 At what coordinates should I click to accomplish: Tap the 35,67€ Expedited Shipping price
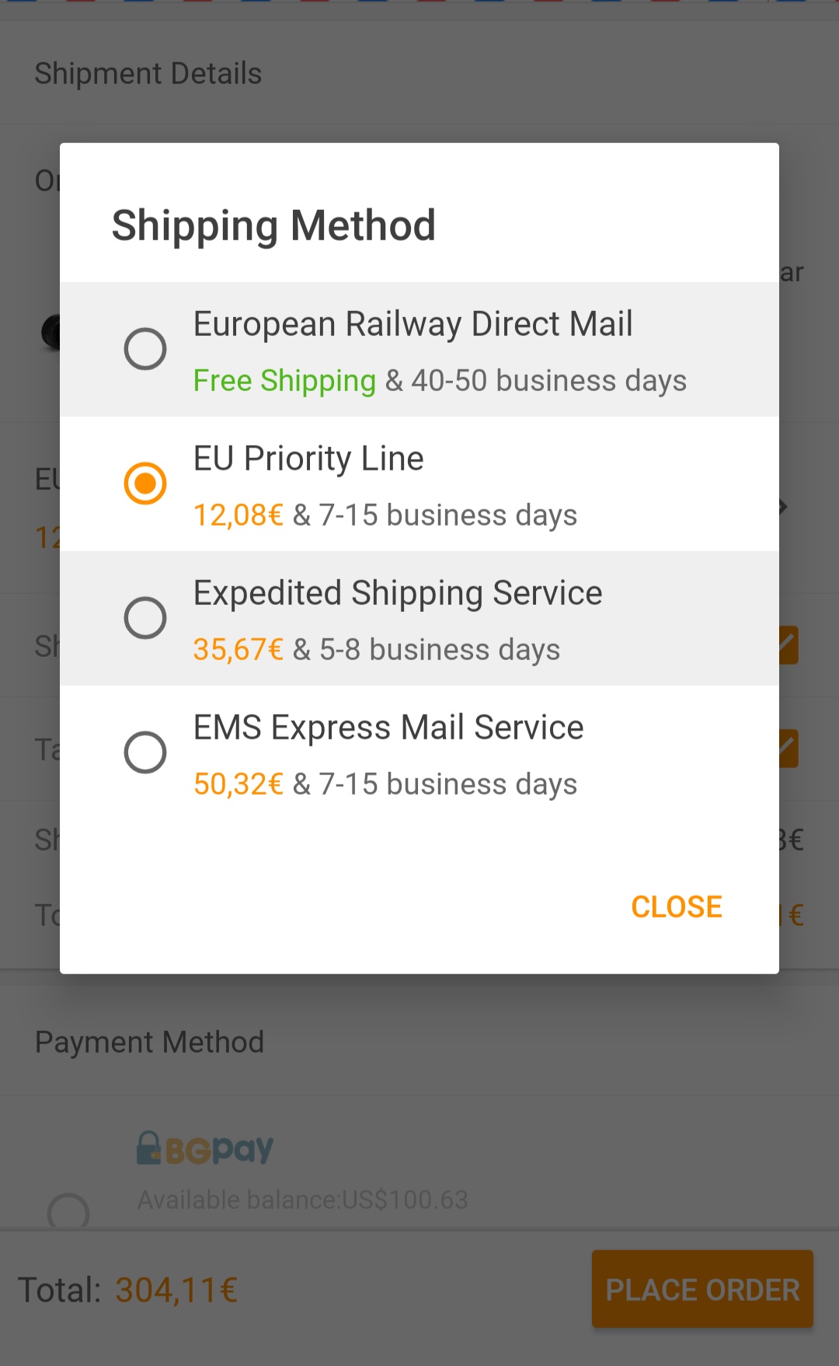[238, 650]
